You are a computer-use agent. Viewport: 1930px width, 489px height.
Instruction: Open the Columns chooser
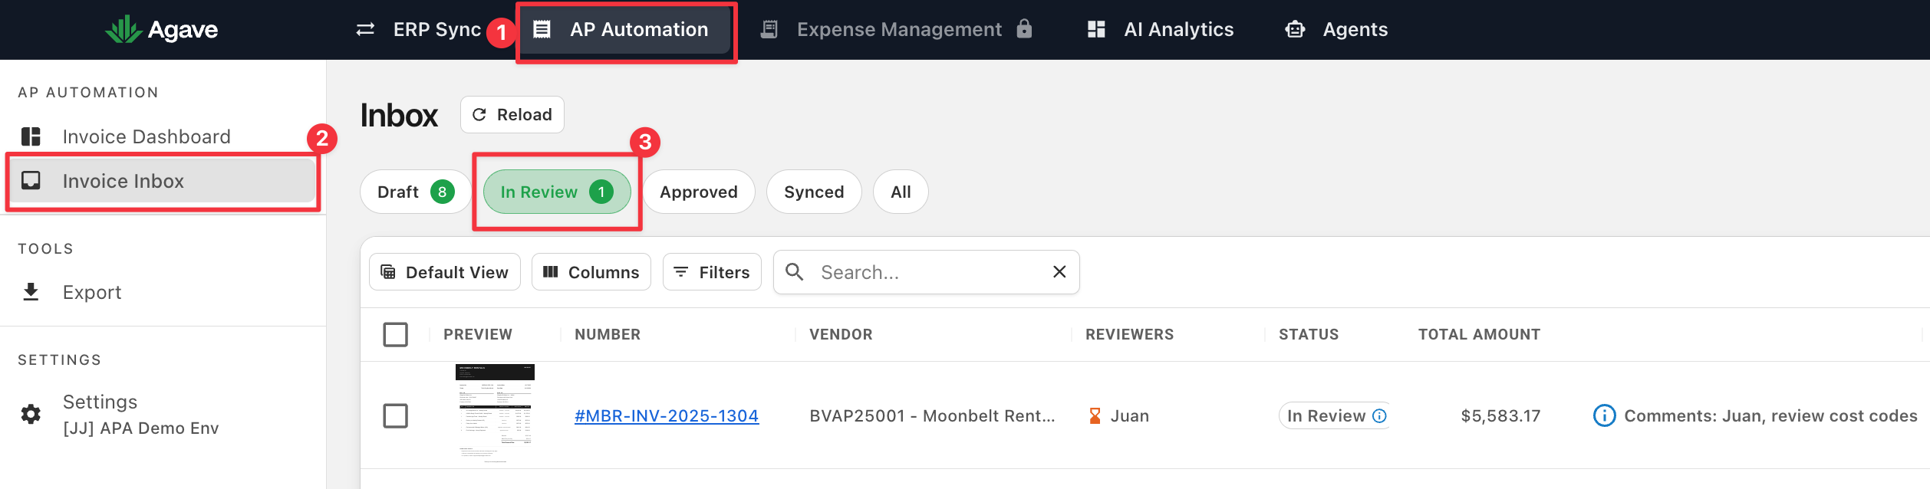click(591, 272)
